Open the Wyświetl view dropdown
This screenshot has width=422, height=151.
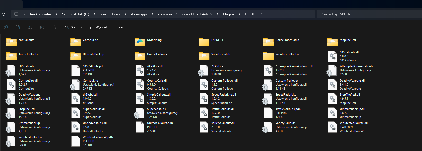(100, 27)
